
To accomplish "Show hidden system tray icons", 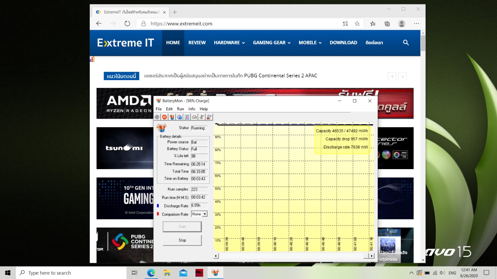I will (412, 273).
